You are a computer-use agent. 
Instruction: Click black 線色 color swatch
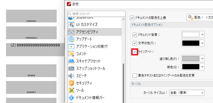(191, 67)
